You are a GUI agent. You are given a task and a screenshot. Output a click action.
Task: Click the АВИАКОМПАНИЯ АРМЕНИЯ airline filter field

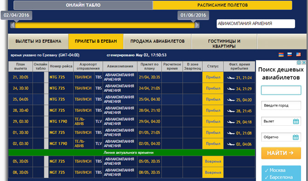(x=256, y=23)
